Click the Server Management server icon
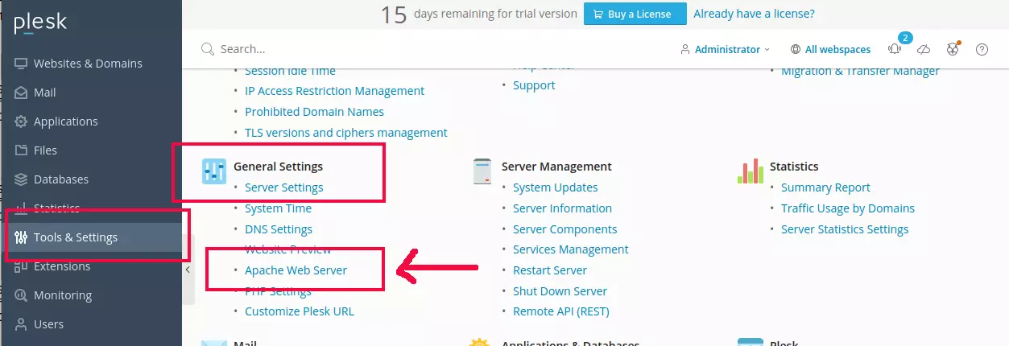The image size is (1009, 346). (x=482, y=171)
